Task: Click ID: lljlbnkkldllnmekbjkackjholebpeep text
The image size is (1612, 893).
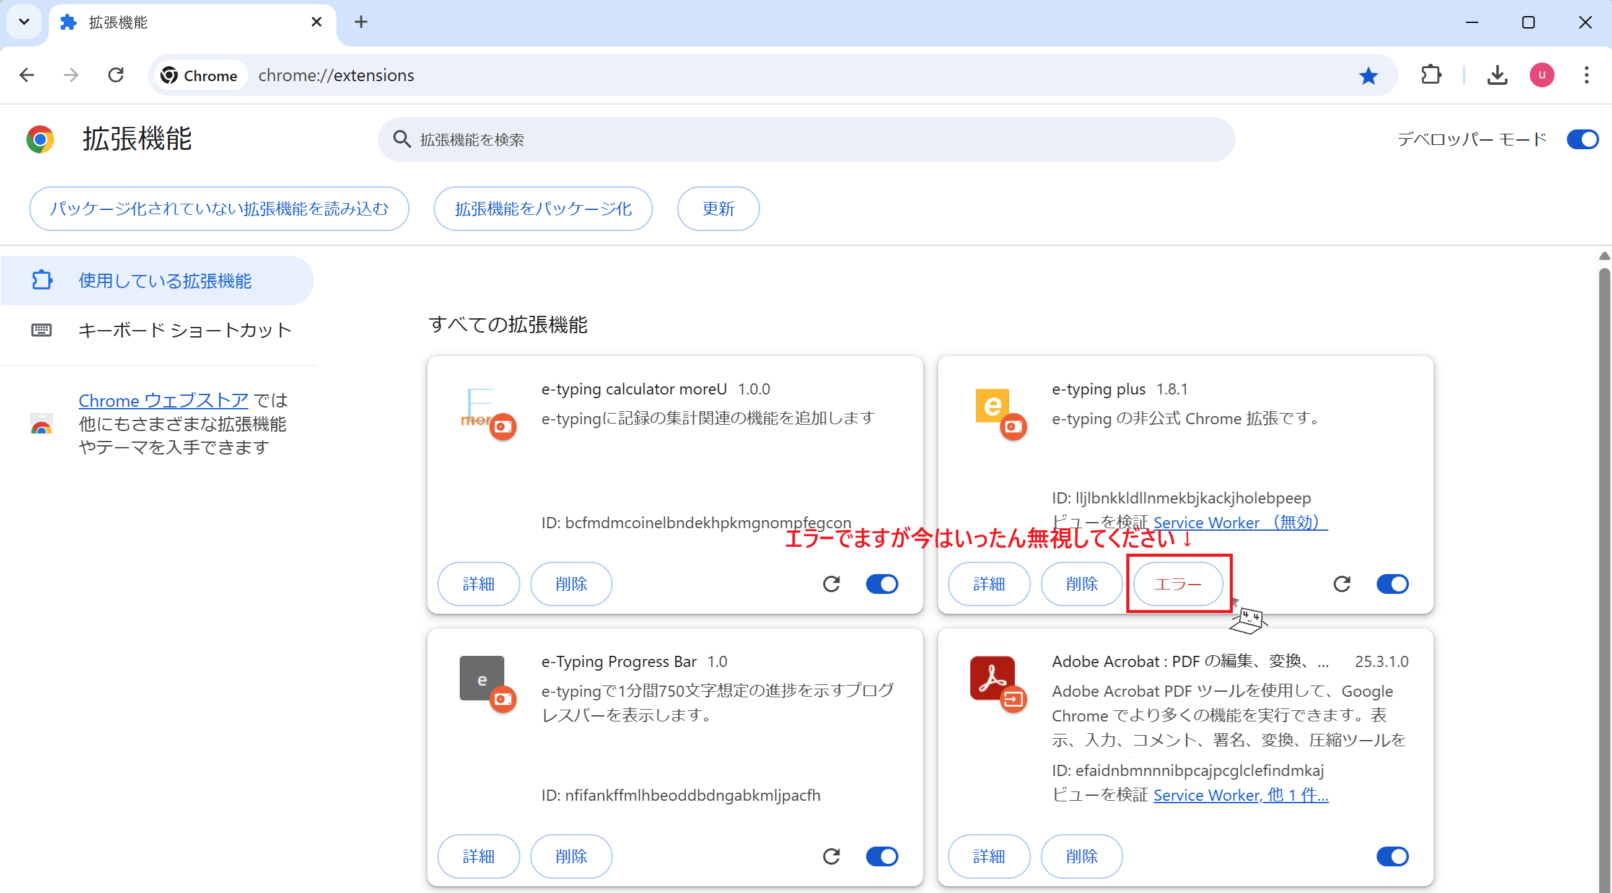Action: 1181,498
